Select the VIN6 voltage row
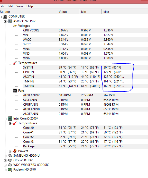Image resolution: width=148 pixels, height=178 pixels. pos(85,58)
